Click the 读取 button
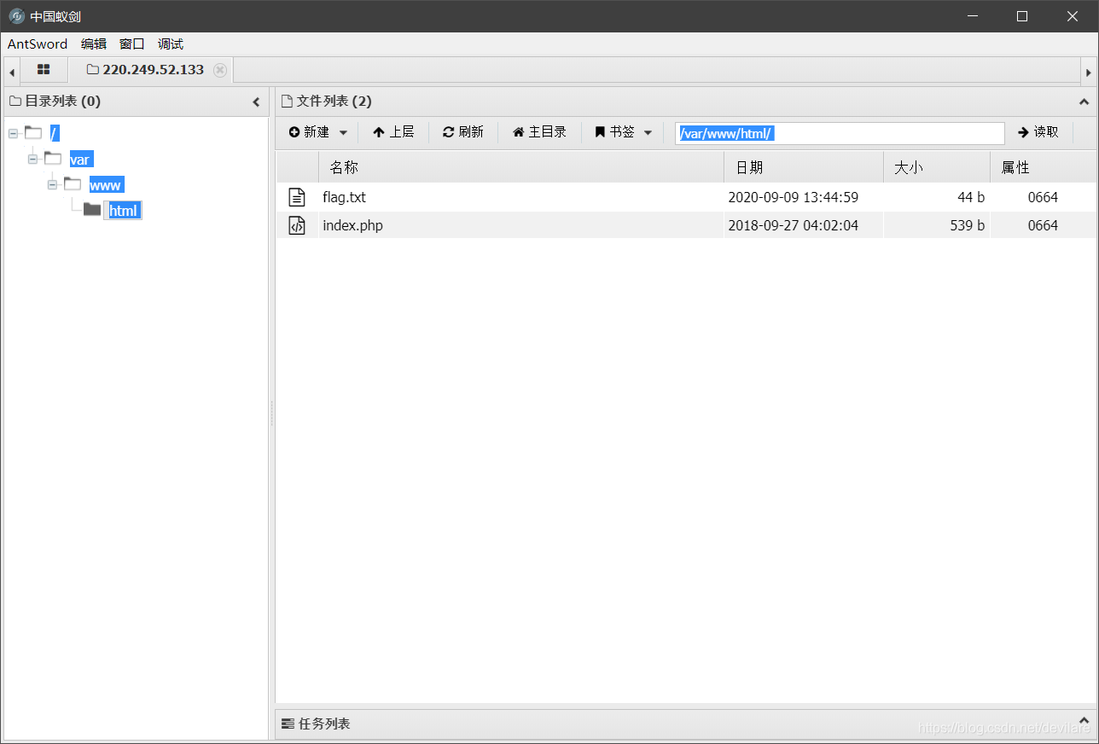Screen dimensions: 1099x744 (1038, 132)
